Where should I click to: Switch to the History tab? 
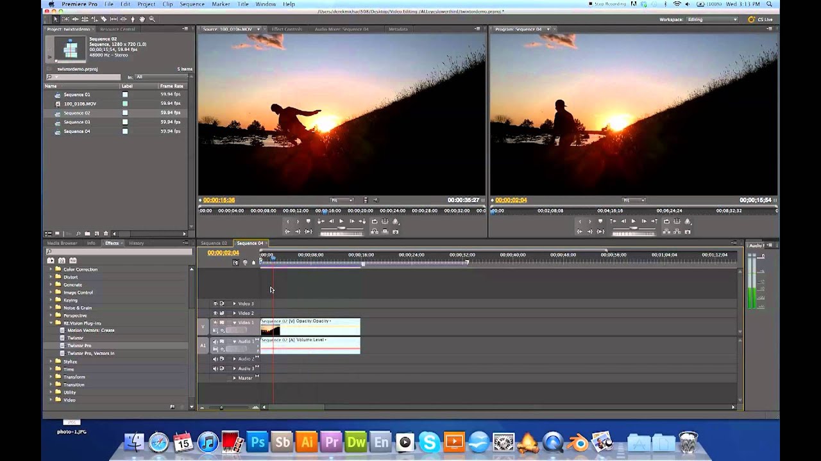(136, 243)
